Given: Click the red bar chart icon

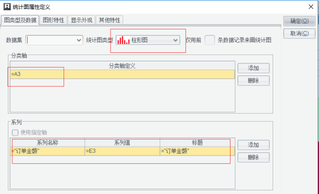Looking at the screenshot, I should tap(123, 40).
